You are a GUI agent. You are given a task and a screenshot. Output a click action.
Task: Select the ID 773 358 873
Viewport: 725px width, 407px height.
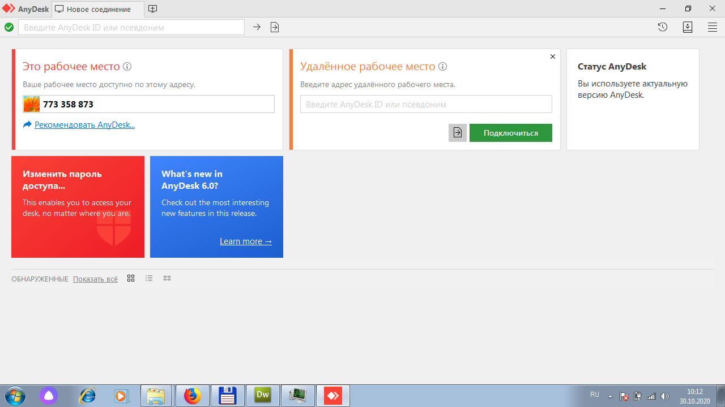[x=69, y=105]
